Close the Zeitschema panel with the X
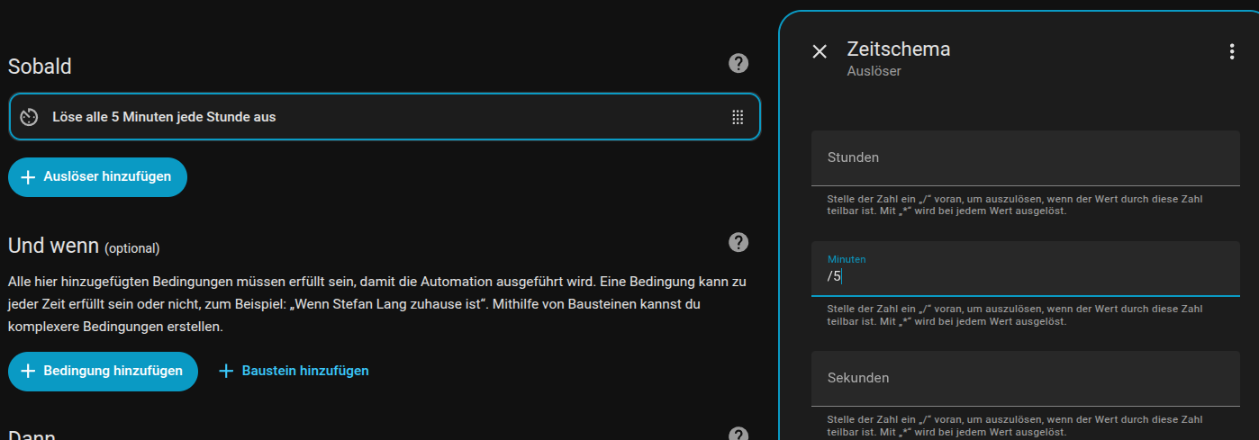 pyautogui.click(x=820, y=51)
